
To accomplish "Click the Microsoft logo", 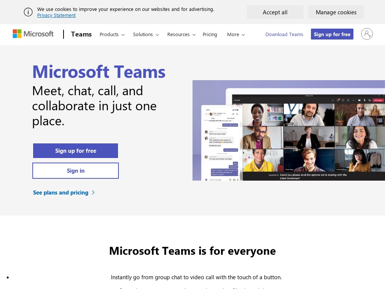I will click(33, 34).
